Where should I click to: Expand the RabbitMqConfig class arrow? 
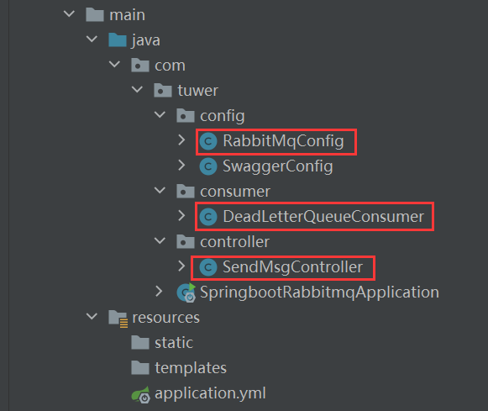click(x=181, y=140)
